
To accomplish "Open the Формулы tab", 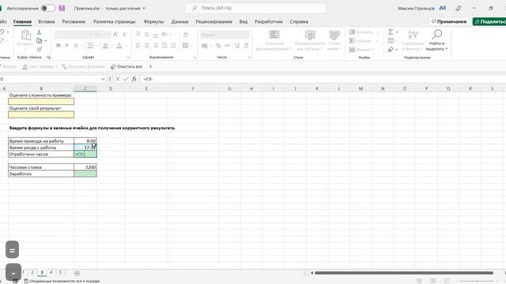I will [153, 21].
